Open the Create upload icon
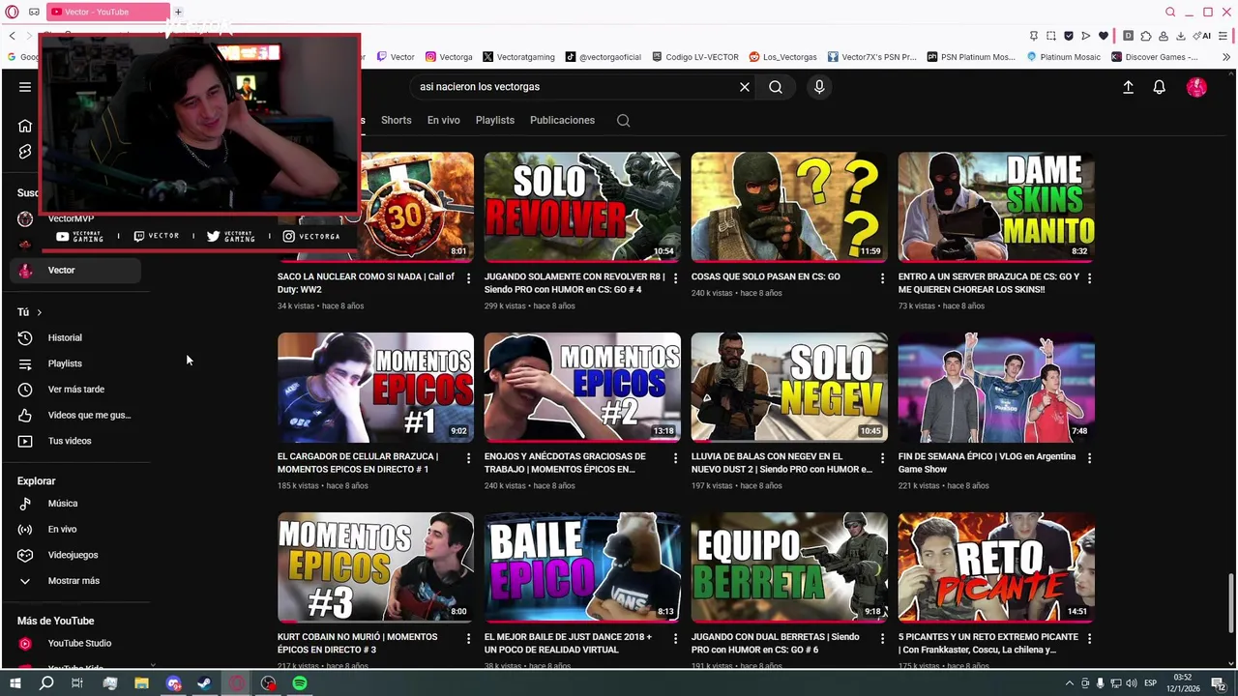 tap(1128, 87)
